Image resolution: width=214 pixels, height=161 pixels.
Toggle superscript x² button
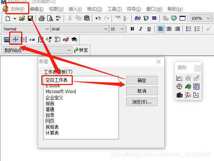[x=208, y=29]
